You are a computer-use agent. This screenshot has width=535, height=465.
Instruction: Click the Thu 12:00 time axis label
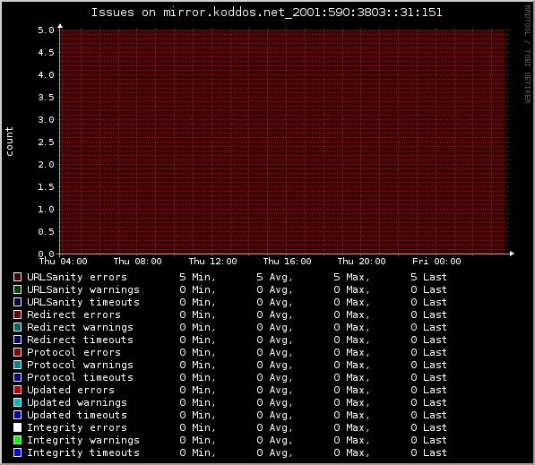tap(213, 262)
